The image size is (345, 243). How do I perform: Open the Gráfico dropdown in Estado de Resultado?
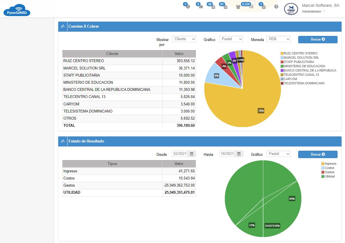(278, 154)
